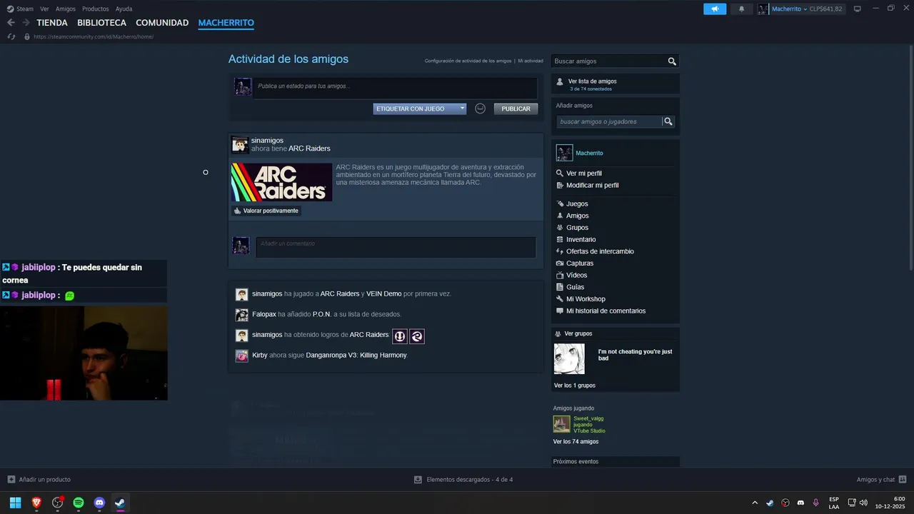The height and width of the screenshot is (514, 914).
Task: Open Configuración de actividad de los amigos
Action: click(x=468, y=61)
